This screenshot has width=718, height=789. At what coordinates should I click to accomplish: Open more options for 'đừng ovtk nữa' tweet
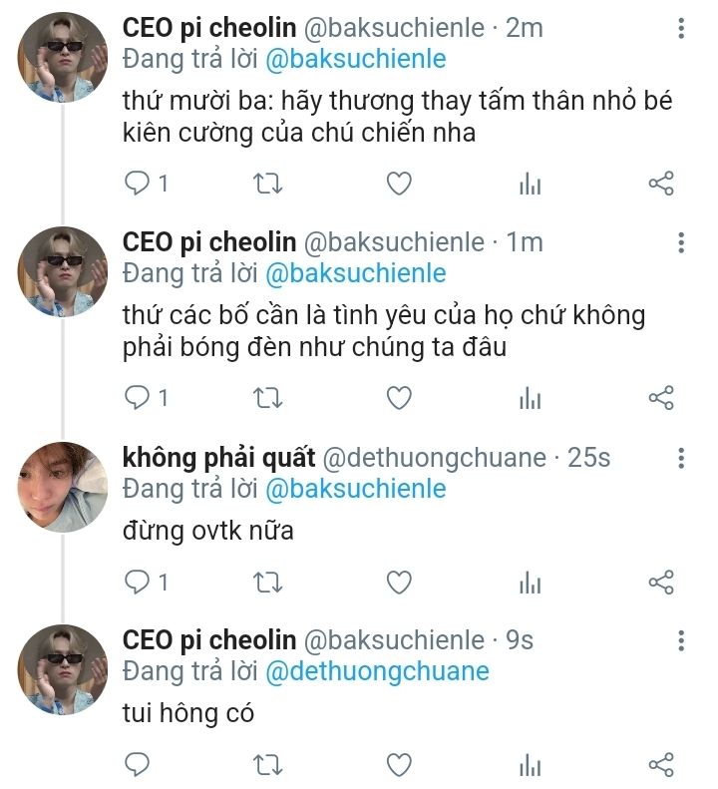[x=681, y=458]
